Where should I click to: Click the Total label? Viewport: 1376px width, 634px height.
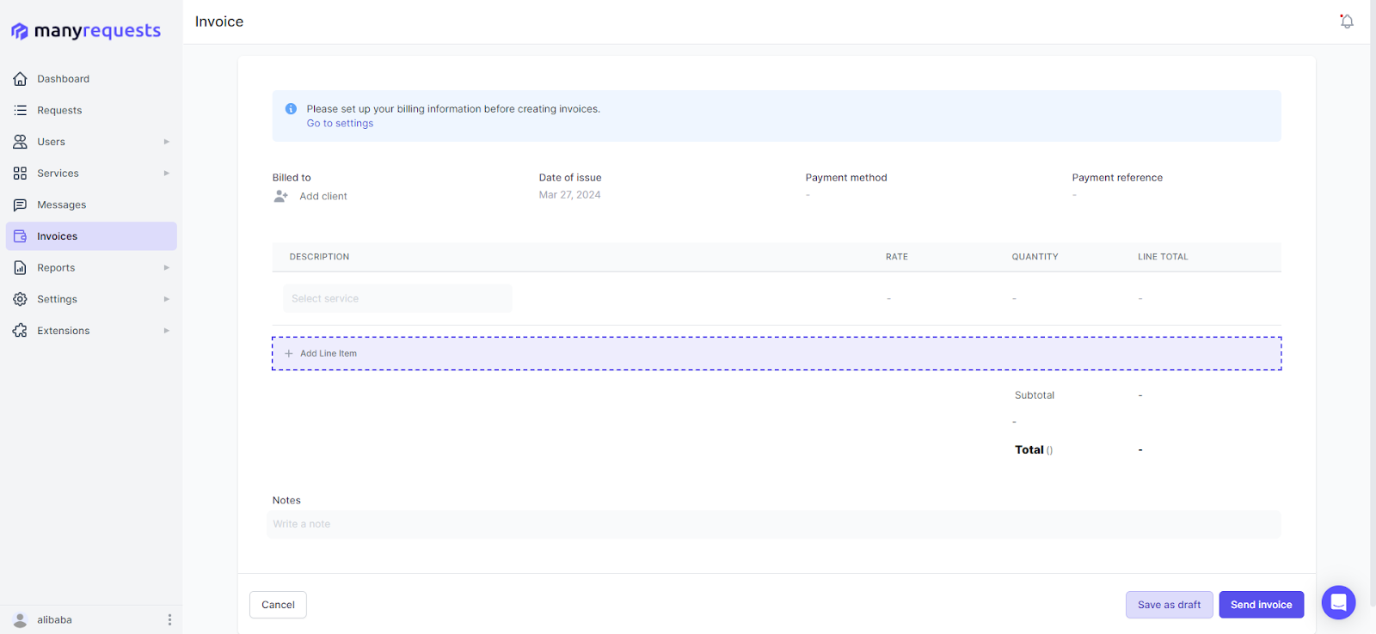click(x=1029, y=449)
